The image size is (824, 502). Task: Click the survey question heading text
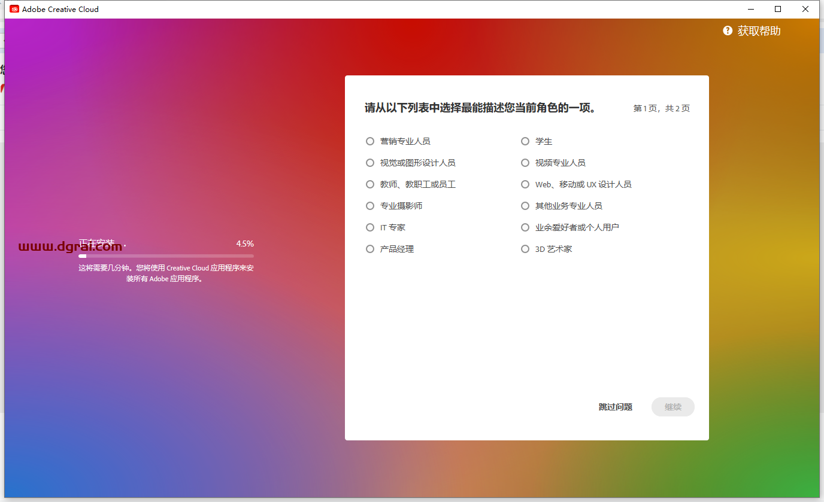click(480, 108)
